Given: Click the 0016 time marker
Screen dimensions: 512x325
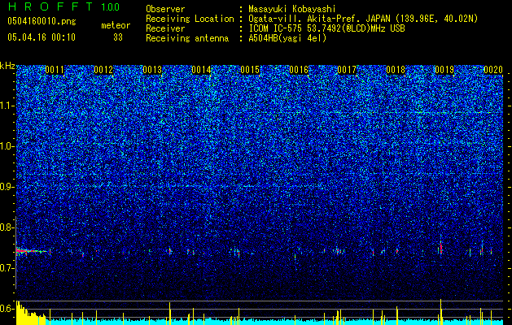Looking at the screenshot, I should (x=299, y=70).
